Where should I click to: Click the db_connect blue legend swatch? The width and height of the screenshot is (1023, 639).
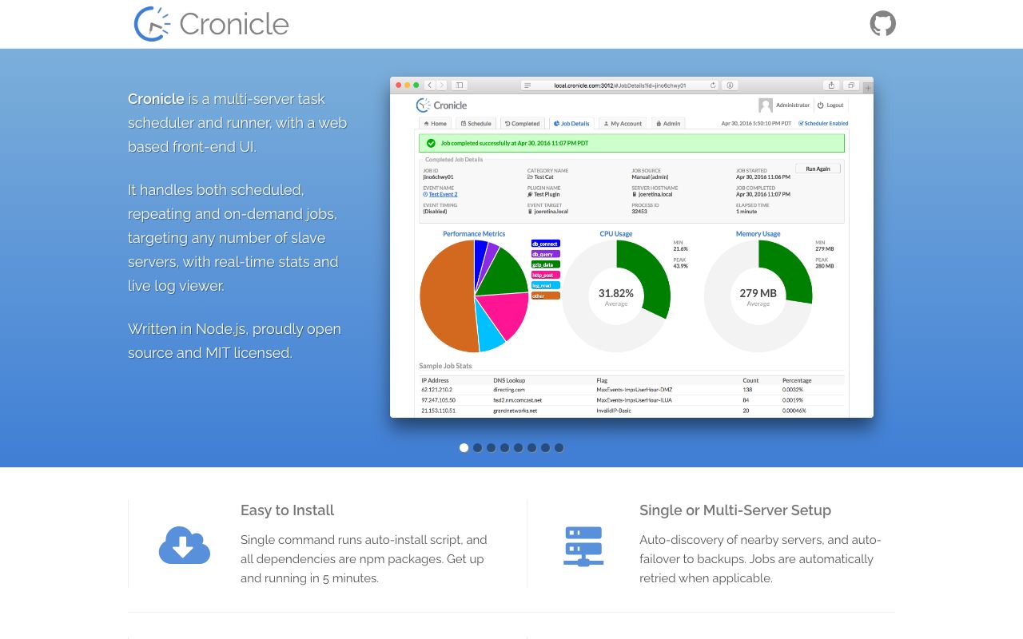pyautogui.click(x=545, y=244)
